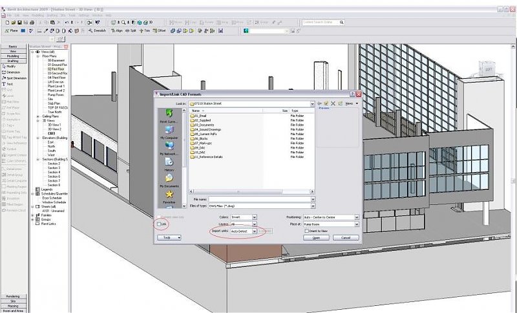Viewport: 517px width, 313px height.
Task: Open Favorites in the places bar
Action: pyautogui.click(x=169, y=197)
